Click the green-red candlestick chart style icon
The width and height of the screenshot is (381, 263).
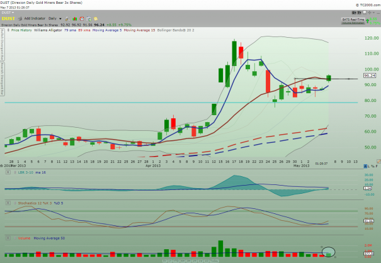click(x=74, y=19)
